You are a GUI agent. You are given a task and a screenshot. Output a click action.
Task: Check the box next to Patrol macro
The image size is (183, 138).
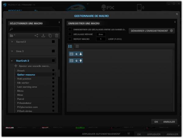[53, 99]
